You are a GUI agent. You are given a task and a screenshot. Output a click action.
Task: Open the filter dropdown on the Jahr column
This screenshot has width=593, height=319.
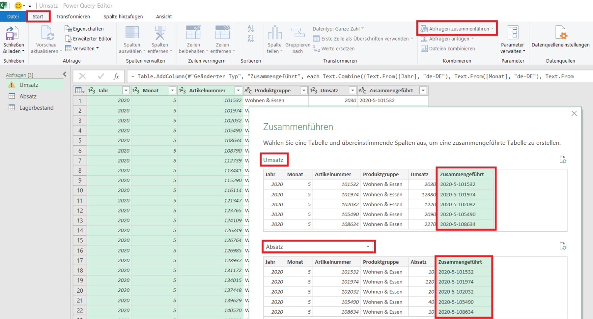[126, 90]
